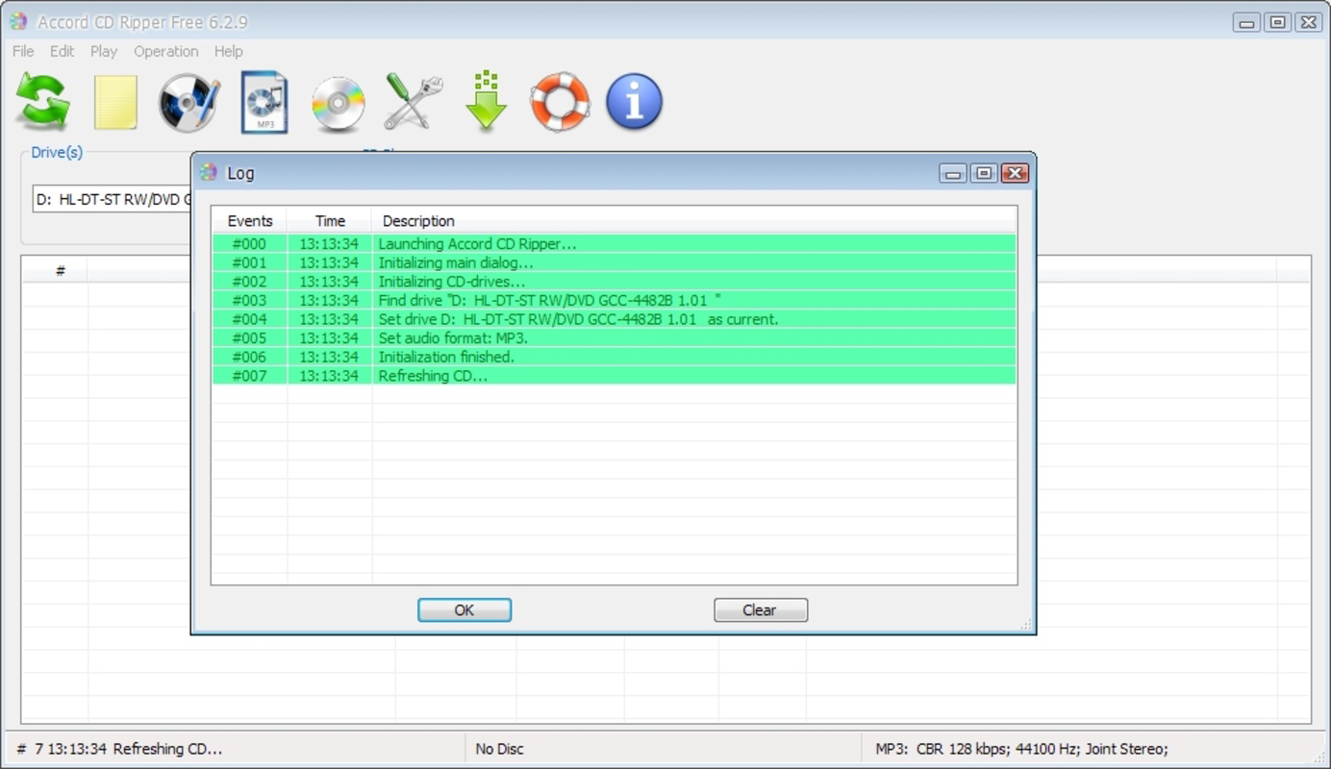Click the MP3 CBR 128 kbps status text
Viewport: 1331px width, 769px height.
(x=1021, y=749)
